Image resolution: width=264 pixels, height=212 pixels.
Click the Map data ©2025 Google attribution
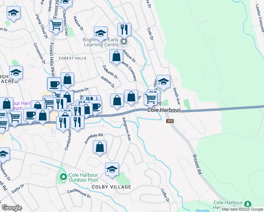click(242, 209)
